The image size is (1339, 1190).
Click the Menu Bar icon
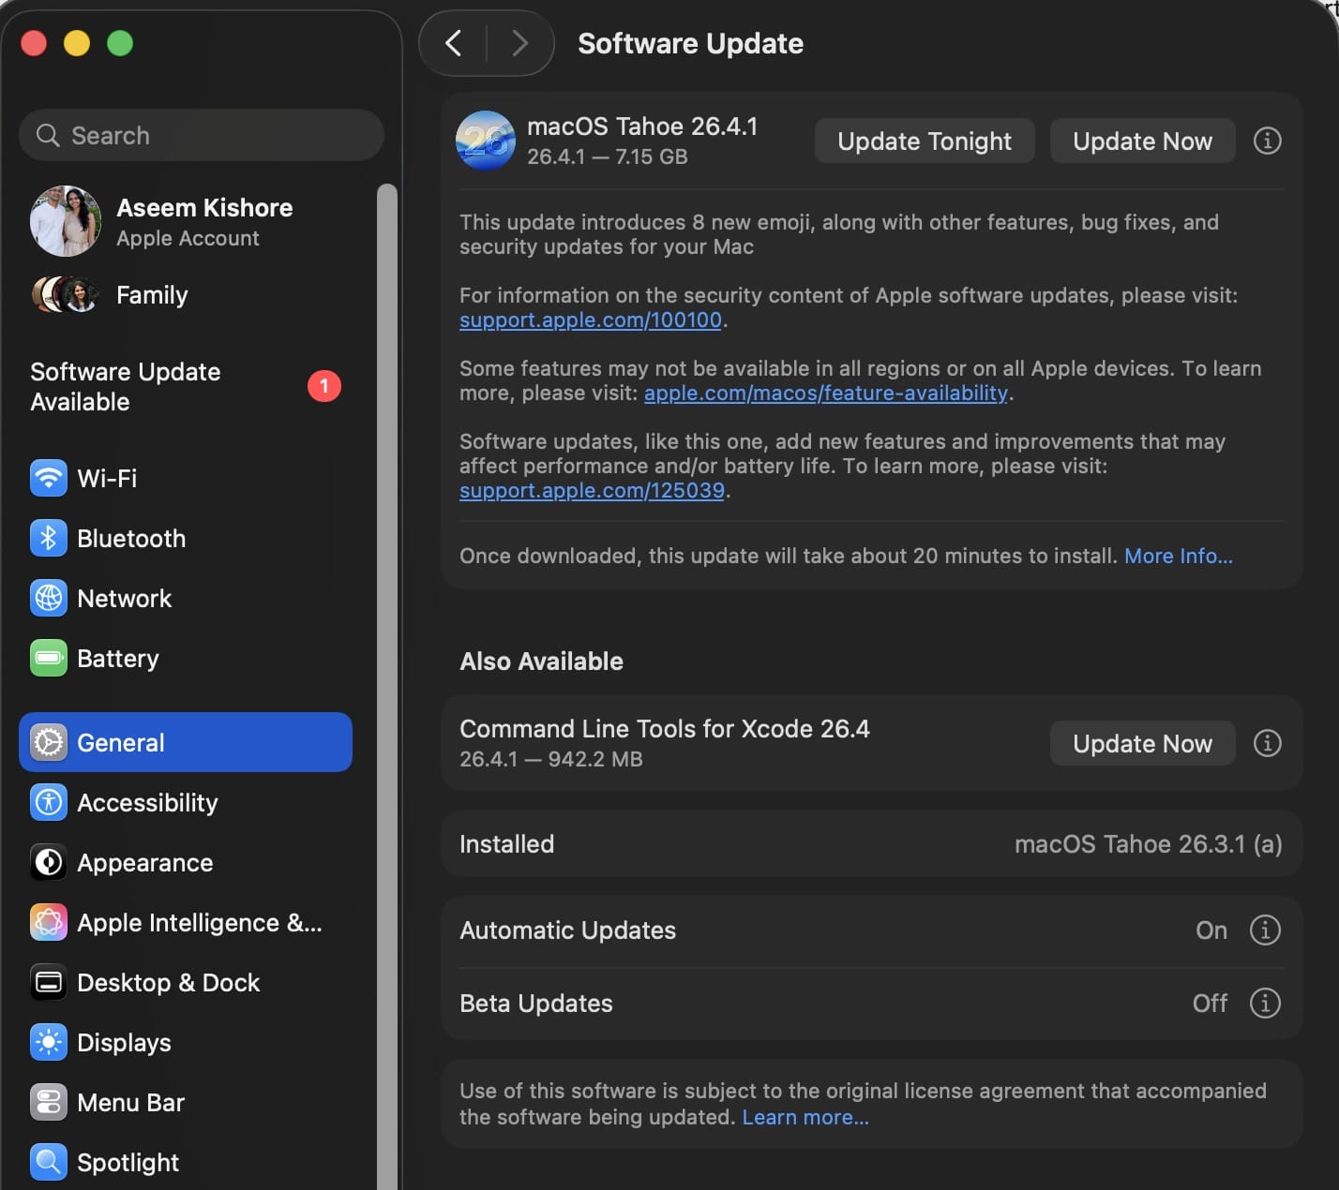click(x=48, y=1102)
